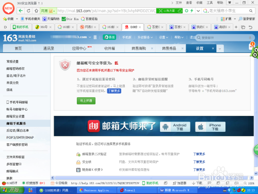Screen dimensions: 258x194
Task: Open 签名/电子名片 in sidebar
Action: click(x=16, y=76)
